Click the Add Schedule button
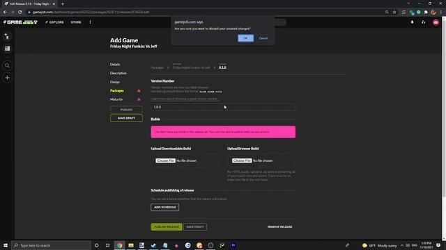 [164, 207]
